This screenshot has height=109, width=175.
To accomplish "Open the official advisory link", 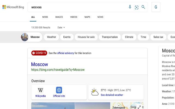I will click(x=66, y=53).
